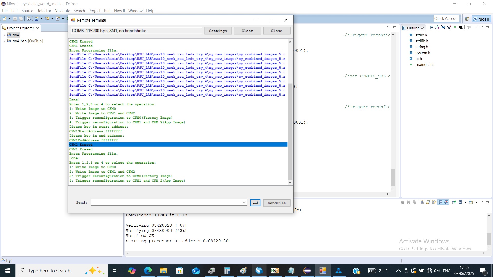The height and width of the screenshot is (277, 493).
Task: Click the editor vertical scrollbar thumb
Action: pyautogui.click(x=393, y=177)
